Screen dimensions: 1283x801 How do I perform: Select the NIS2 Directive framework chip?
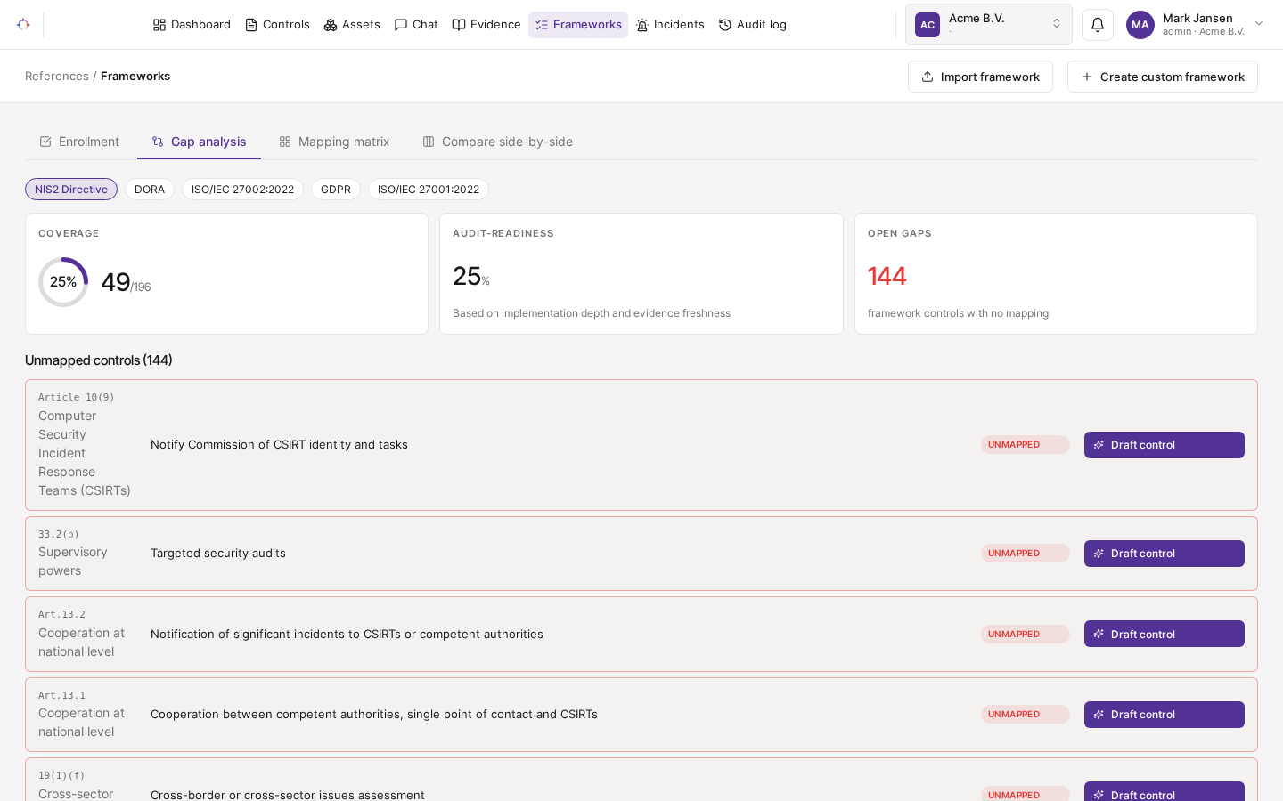point(71,190)
